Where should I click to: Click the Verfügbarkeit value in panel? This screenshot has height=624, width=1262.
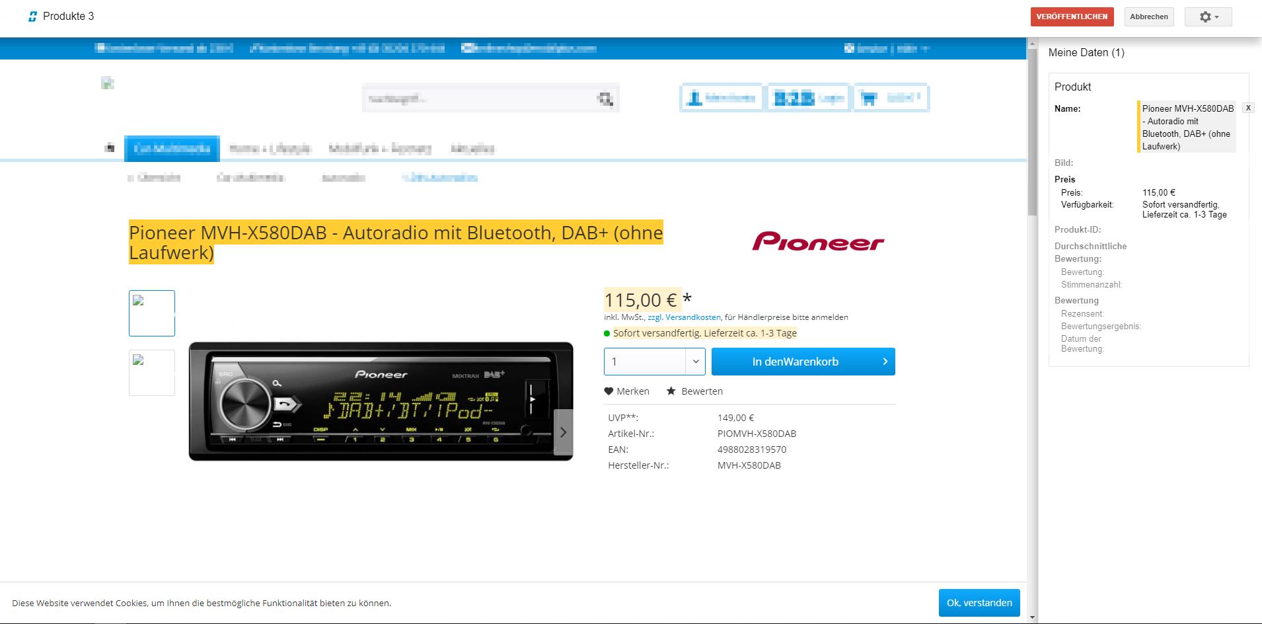click(x=1185, y=210)
